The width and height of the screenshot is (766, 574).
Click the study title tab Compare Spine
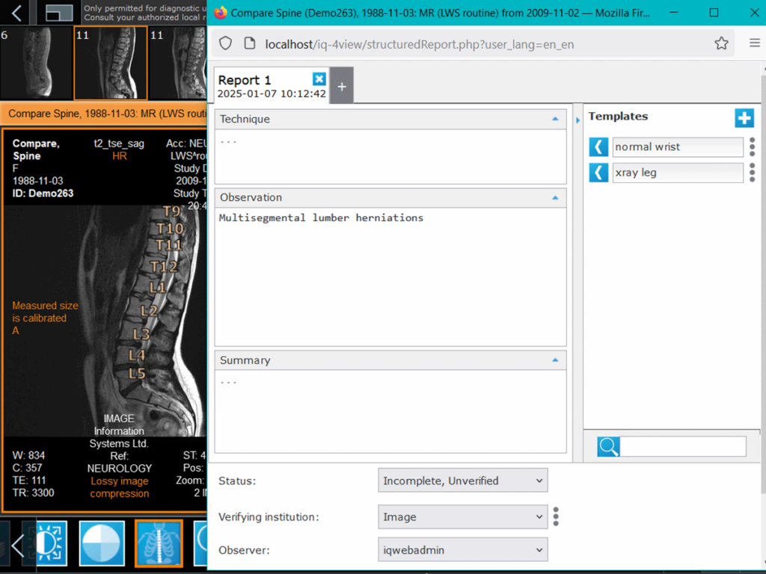103,114
